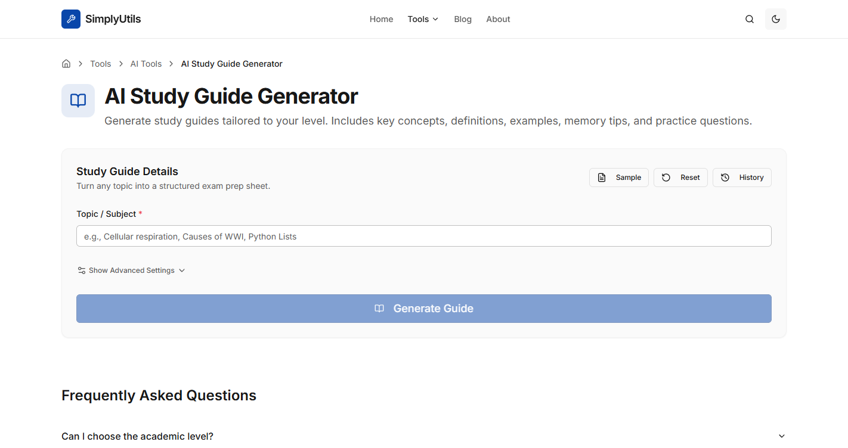Go to the Home nav link

tap(381, 19)
